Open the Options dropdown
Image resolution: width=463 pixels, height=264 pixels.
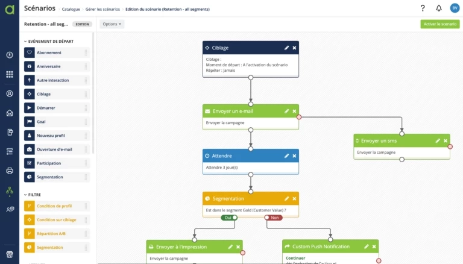coord(112,24)
